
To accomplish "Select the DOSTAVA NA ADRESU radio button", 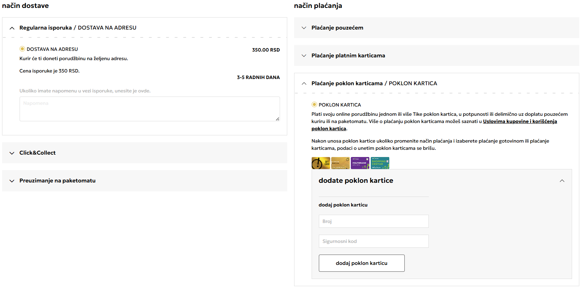I will coord(22,49).
